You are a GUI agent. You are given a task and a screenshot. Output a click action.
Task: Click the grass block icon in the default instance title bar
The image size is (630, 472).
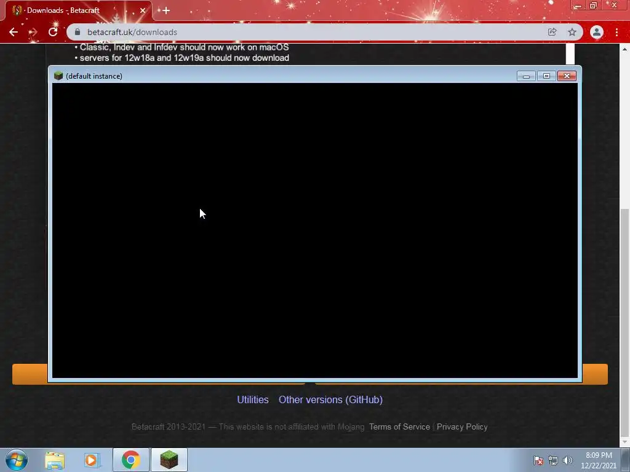58,76
